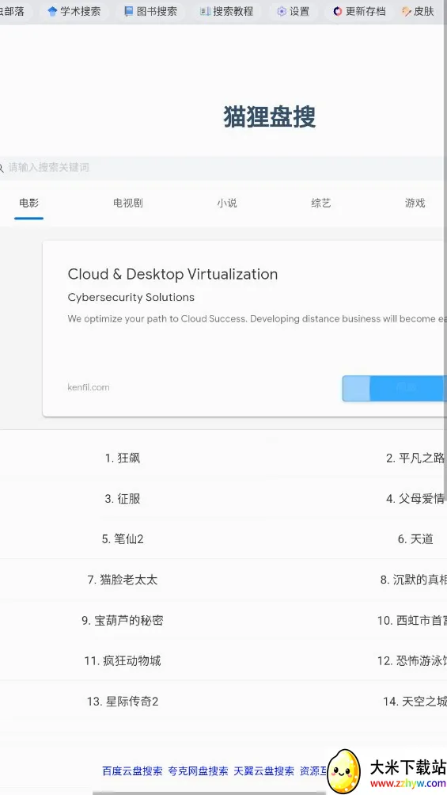This screenshot has width=447, height=795.
Task: Click the blue button in the ad card
Action: pyautogui.click(x=394, y=388)
